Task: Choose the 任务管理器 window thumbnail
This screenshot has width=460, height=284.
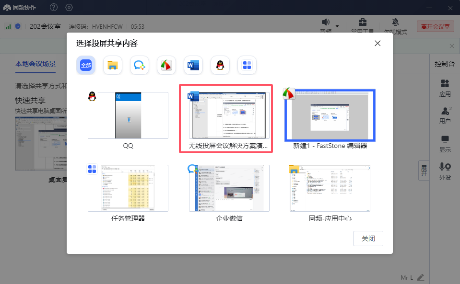Action: click(128, 188)
